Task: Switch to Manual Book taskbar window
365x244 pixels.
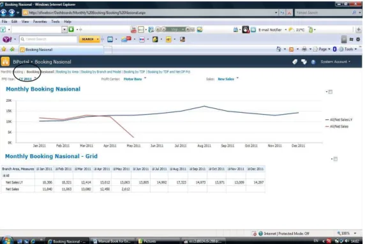Action: [112, 241]
